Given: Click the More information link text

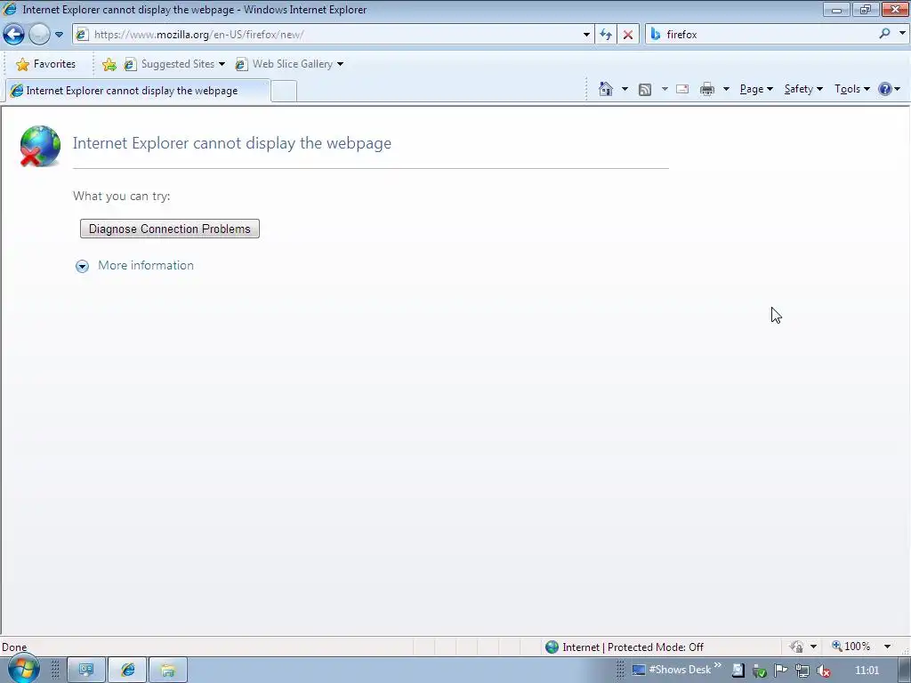Looking at the screenshot, I should pyautogui.click(x=146, y=265).
